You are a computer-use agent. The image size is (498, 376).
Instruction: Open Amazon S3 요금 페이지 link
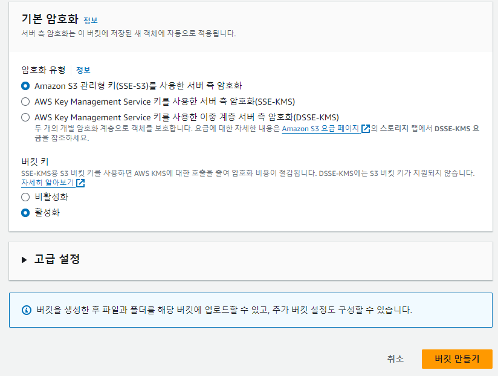coord(320,129)
